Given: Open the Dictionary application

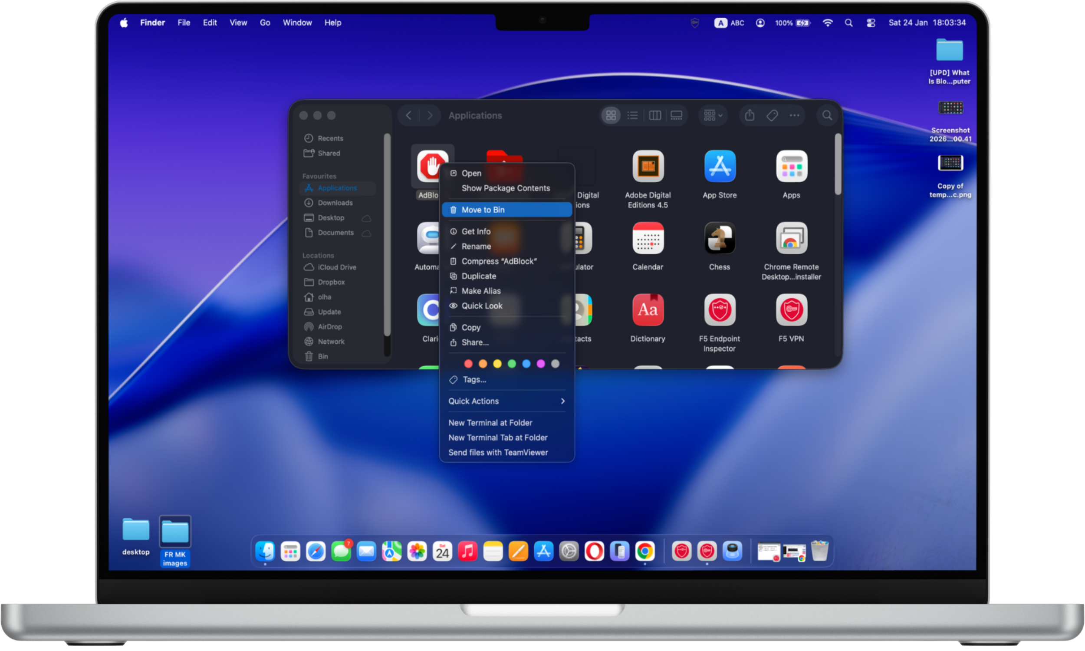Looking at the screenshot, I should click(648, 310).
